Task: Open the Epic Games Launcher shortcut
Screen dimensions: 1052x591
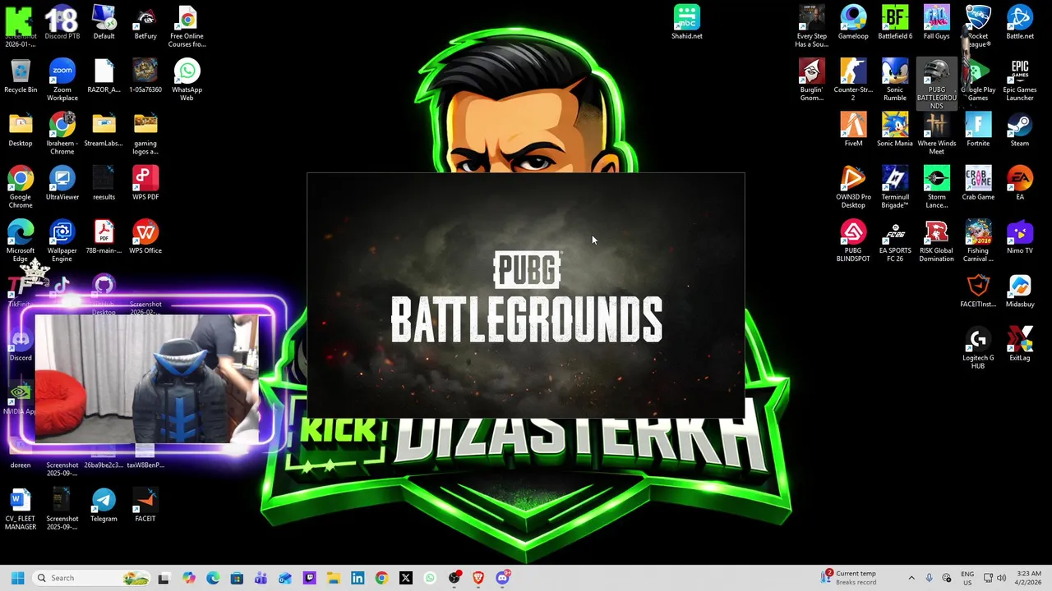Action: tap(1019, 80)
